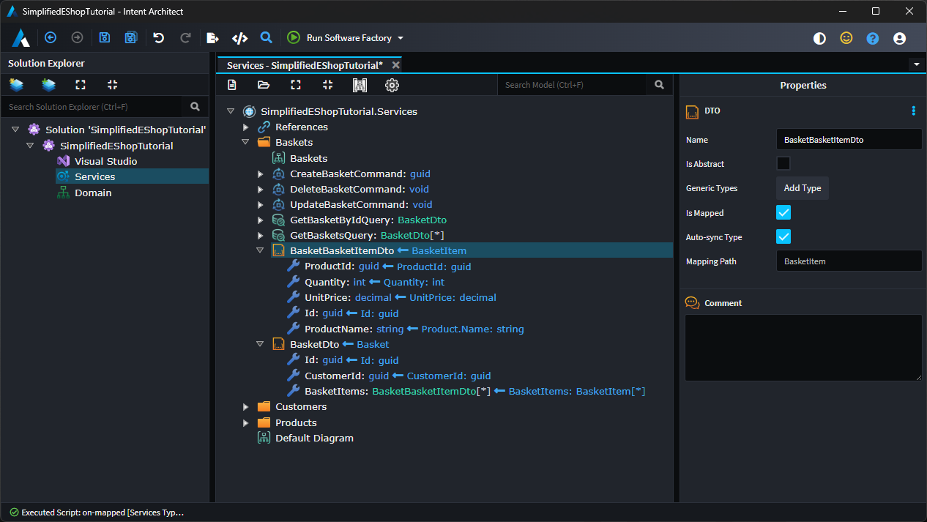This screenshot has width=927, height=522.
Task: Click the green Run Software Factory play icon
Action: click(x=294, y=37)
